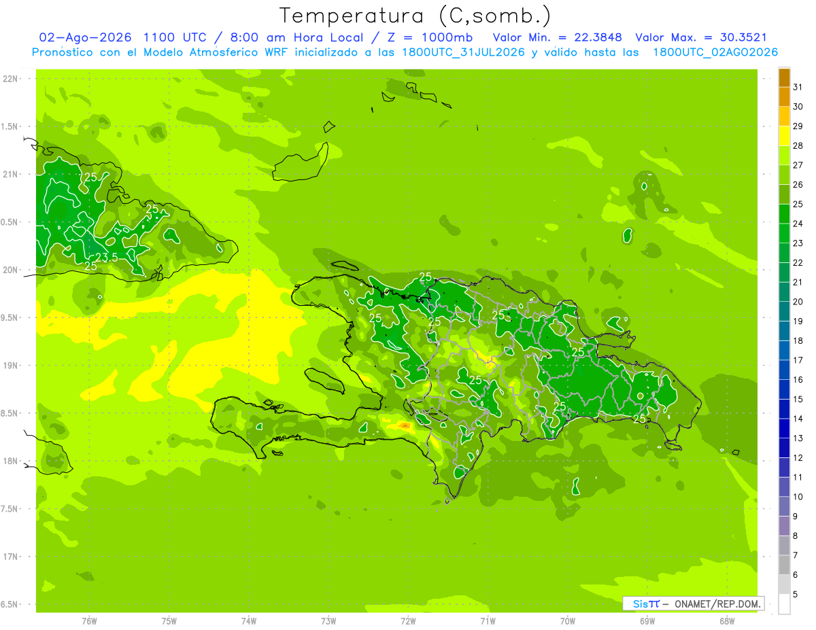Click the '22N' latitude axis label
This screenshot has height=630, width=816.
(x=10, y=79)
